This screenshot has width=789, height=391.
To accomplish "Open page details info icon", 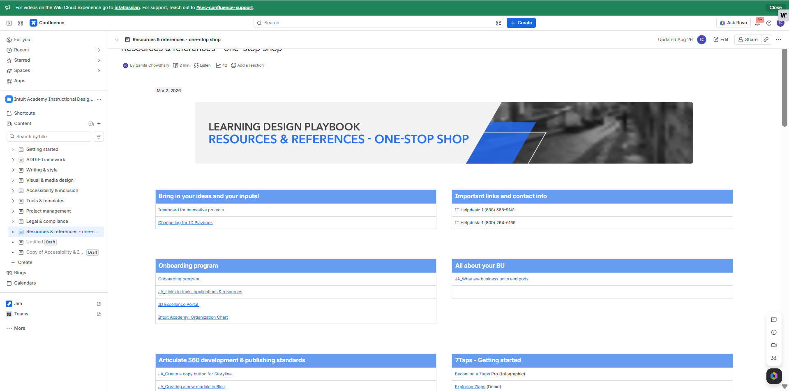I will pos(774,332).
